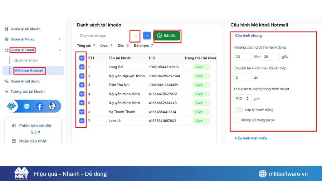Expand the Quản lý Proxy chevron

(60, 39)
